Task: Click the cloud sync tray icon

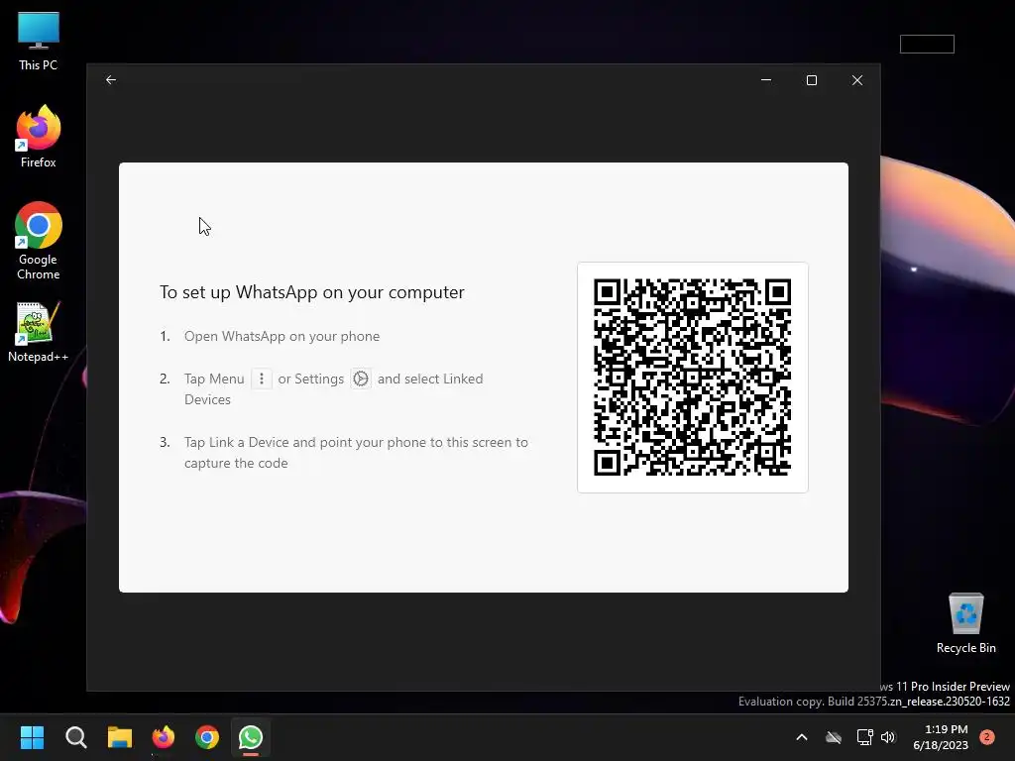Action: click(834, 737)
